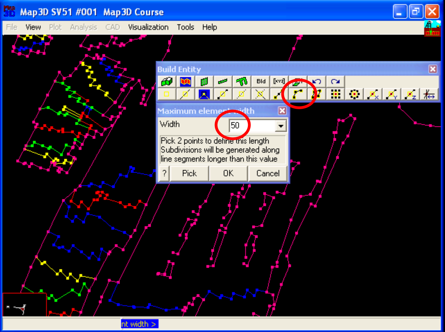Click the Pick button
This screenshot has height=332, width=445.
point(189,173)
